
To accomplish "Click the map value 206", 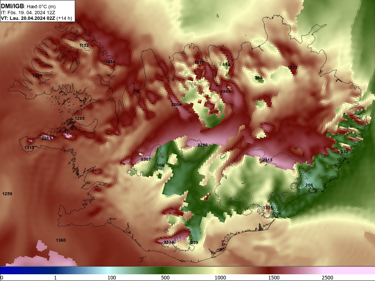I will click(309, 185).
